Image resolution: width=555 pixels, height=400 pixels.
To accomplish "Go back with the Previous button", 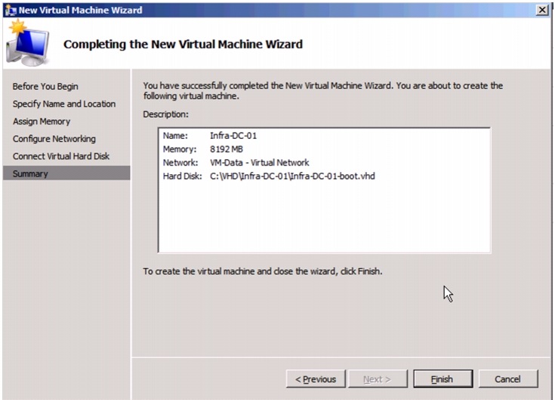I will click(316, 379).
